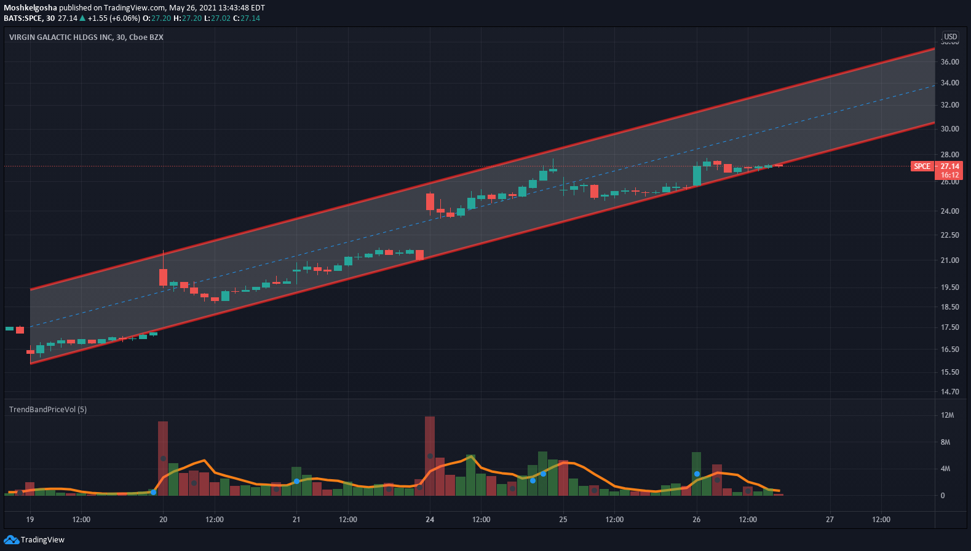The width and height of the screenshot is (971, 551).
Task: Click the 4M volume axis label
Action: [945, 469]
